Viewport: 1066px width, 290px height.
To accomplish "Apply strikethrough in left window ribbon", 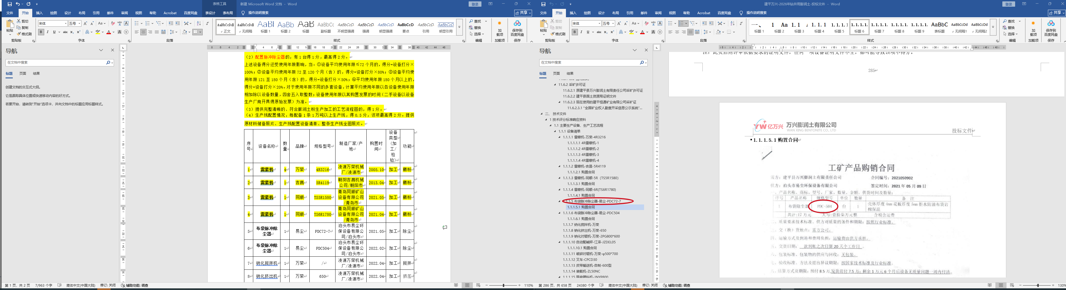I will (65, 32).
